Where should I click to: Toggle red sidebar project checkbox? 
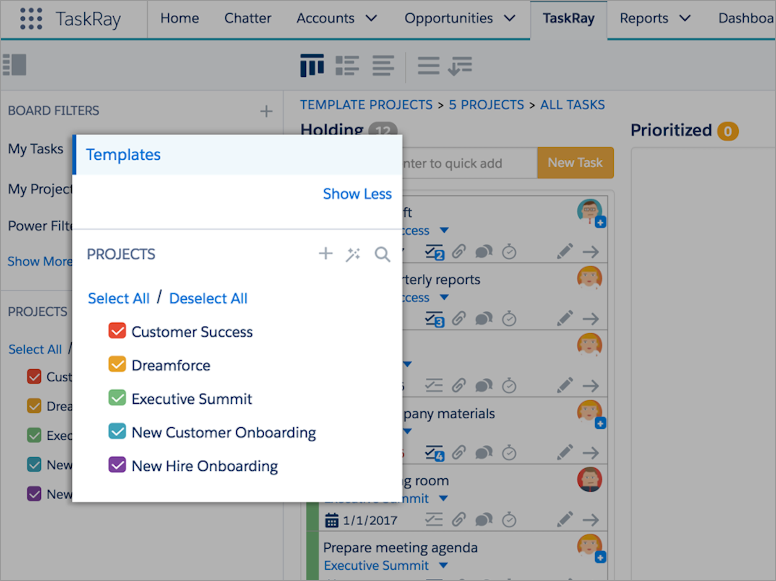[x=34, y=376]
